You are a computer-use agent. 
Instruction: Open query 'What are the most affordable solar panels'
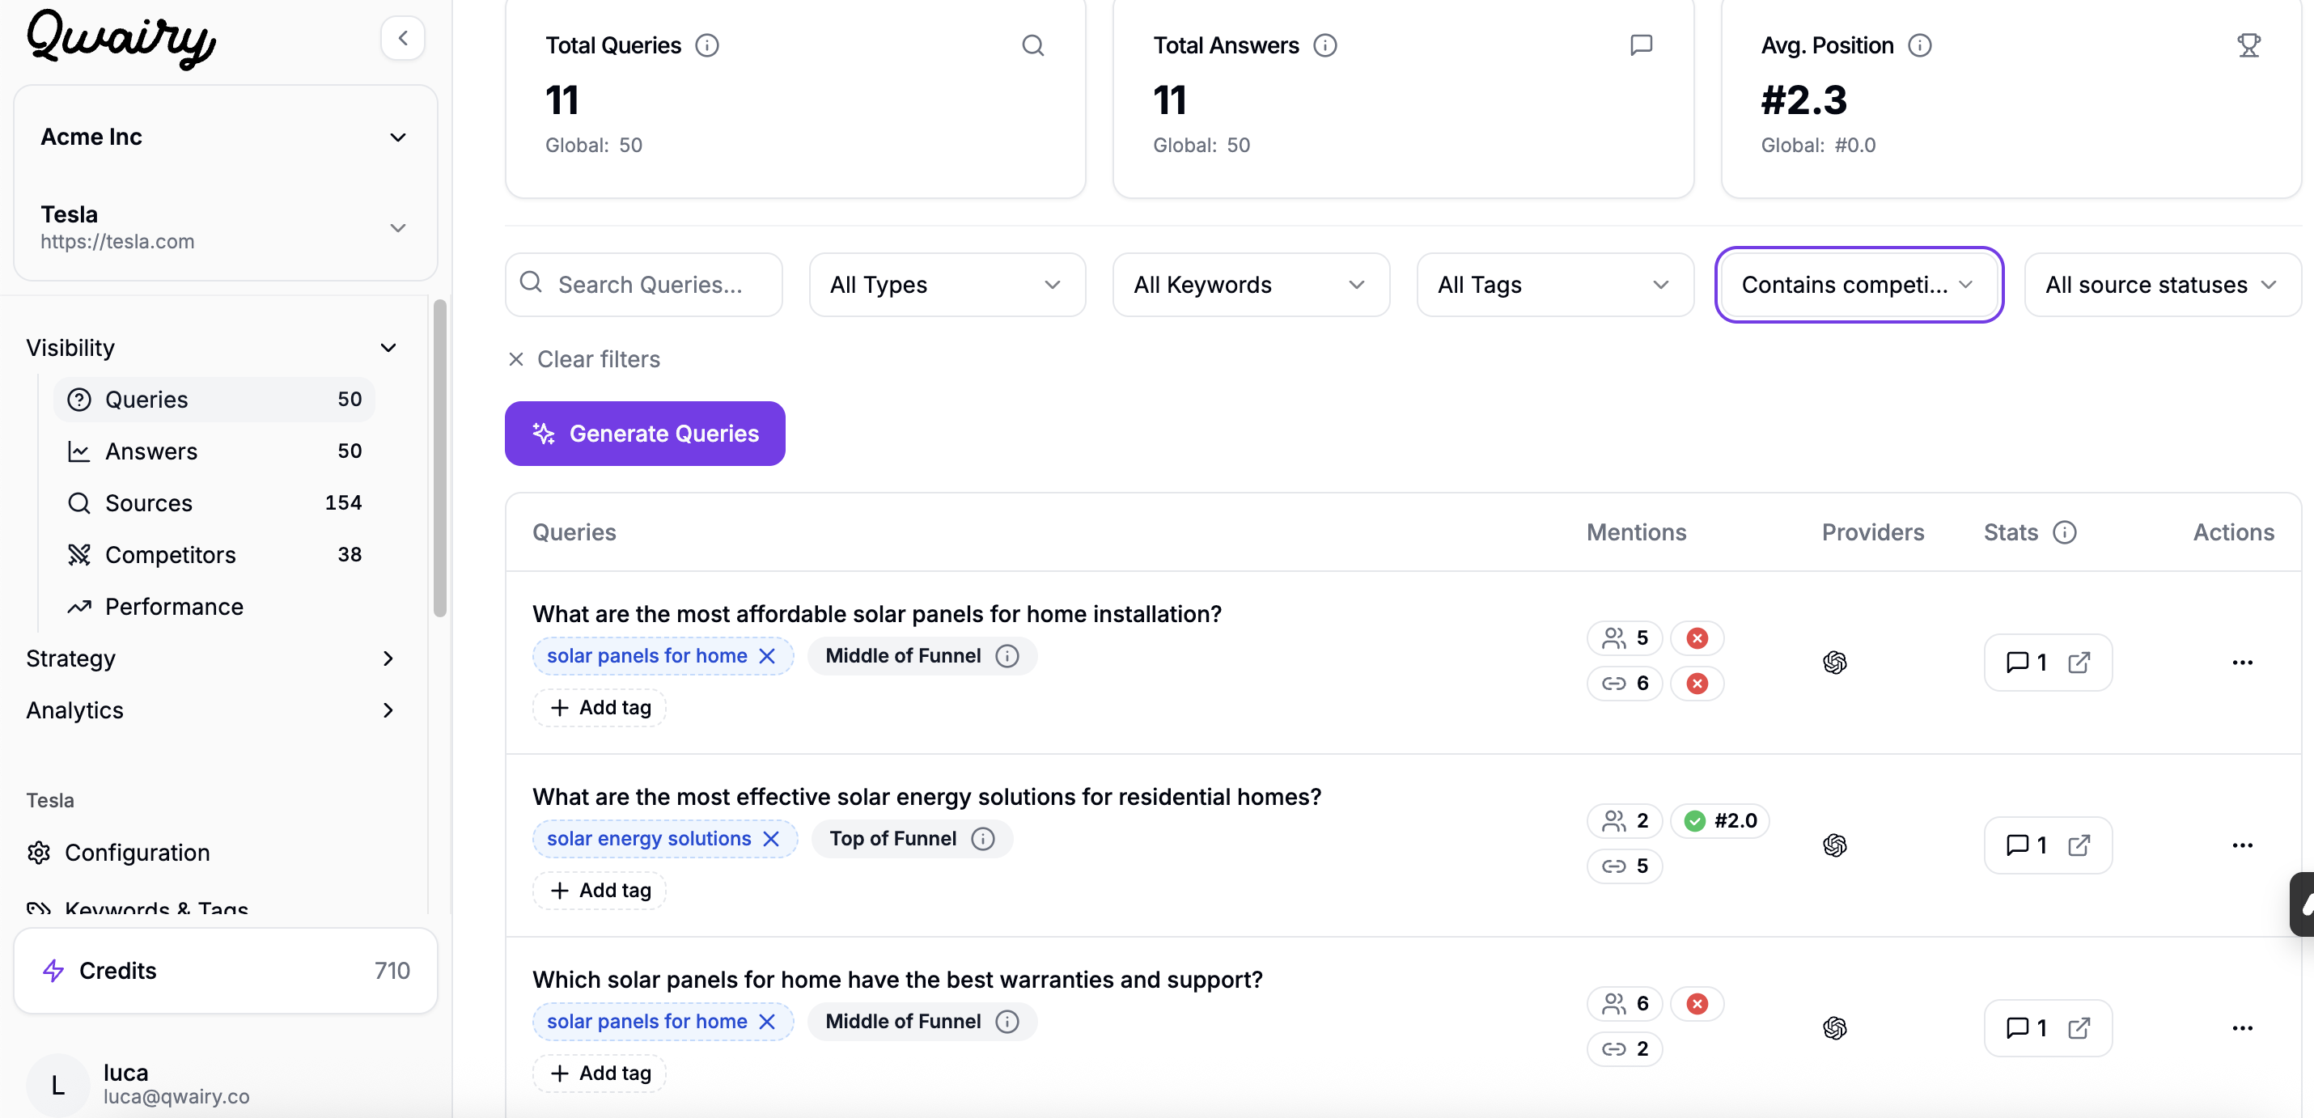pos(877,614)
